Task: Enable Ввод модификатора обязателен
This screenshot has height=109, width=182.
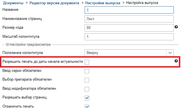Action: 87,89
